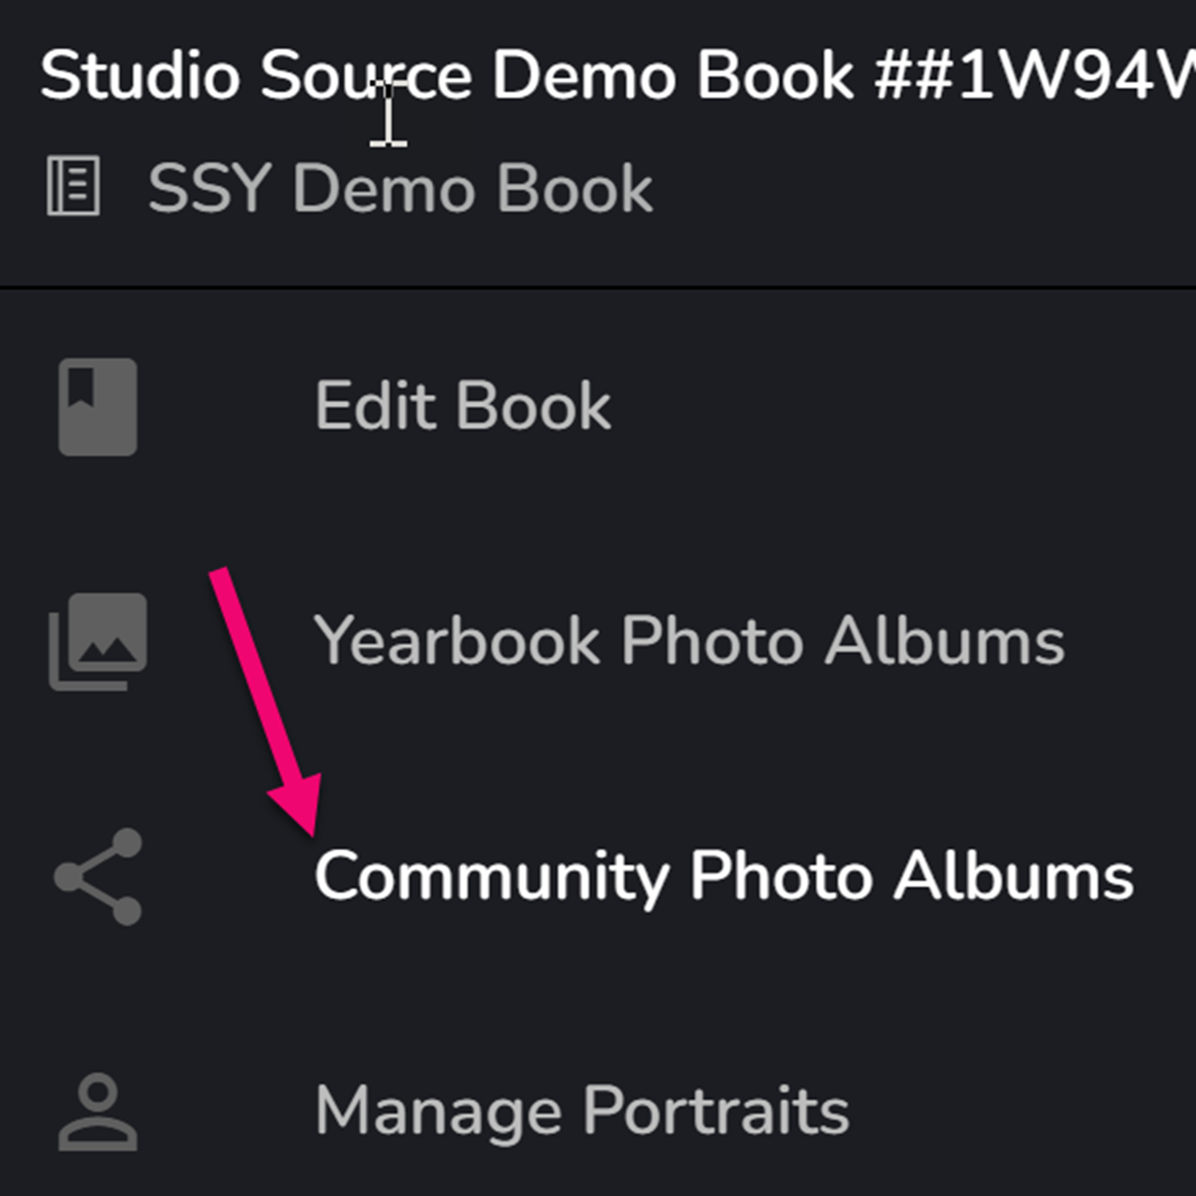Select Yearbook Photo Albums text label
The height and width of the screenshot is (1196, 1196).
pos(692,640)
